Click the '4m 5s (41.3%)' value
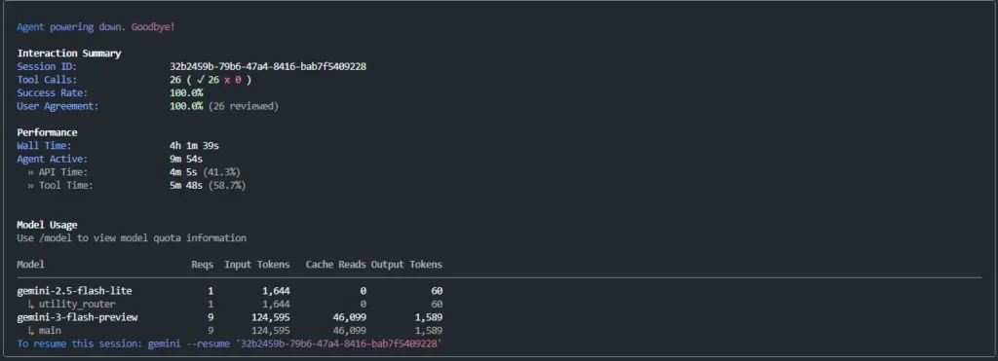 (205, 172)
